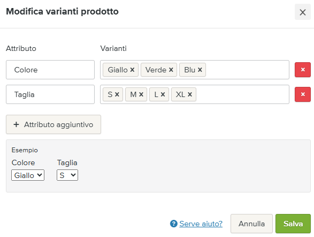Delete the Colore attribute row

click(x=303, y=70)
